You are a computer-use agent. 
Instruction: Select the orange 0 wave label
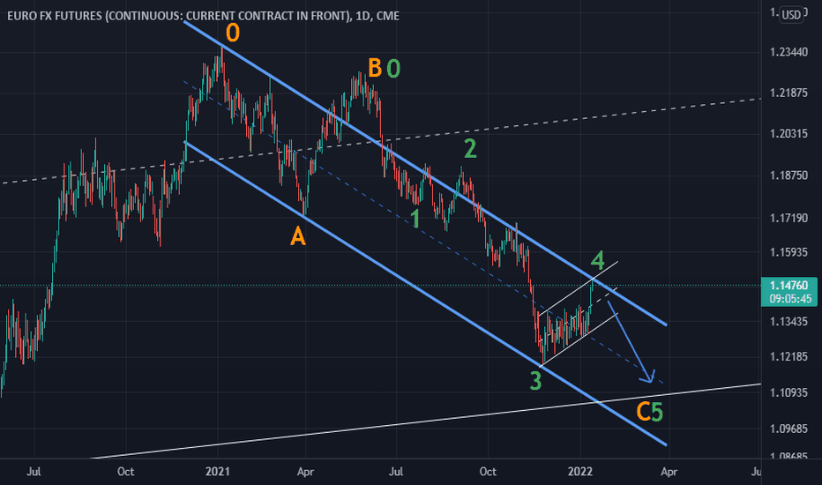click(233, 33)
